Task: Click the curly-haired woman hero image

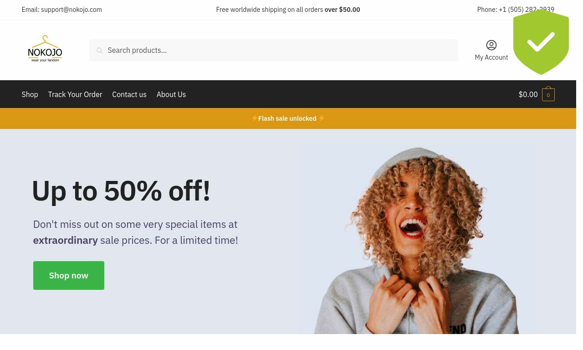Action: pyautogui.click(x=418, y=239)
